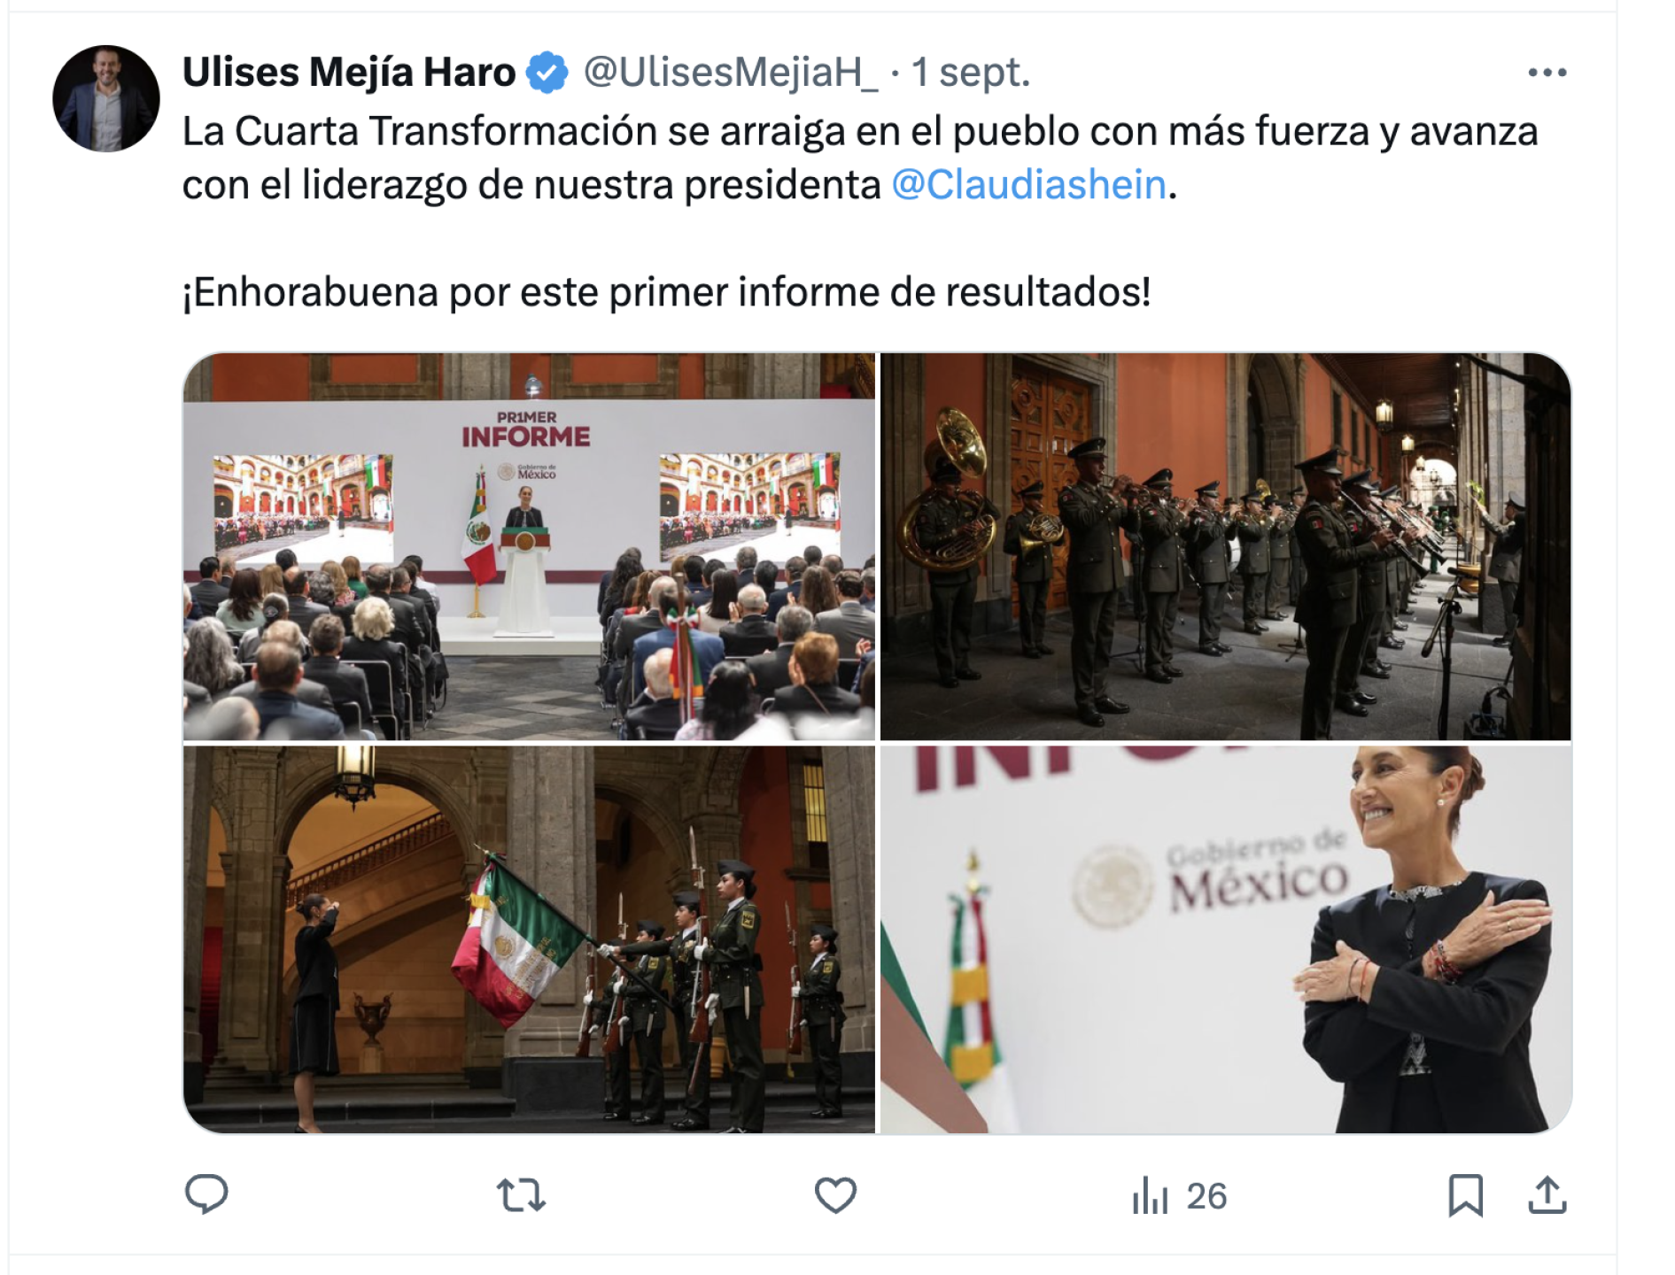Open the Primer Informe podium photo

tap(529, 546)
